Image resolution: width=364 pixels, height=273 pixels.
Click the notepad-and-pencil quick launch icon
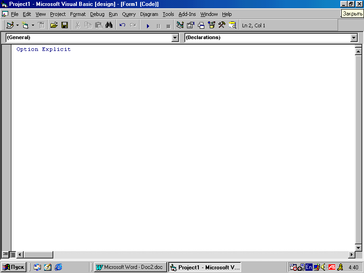tap(48, 267)
